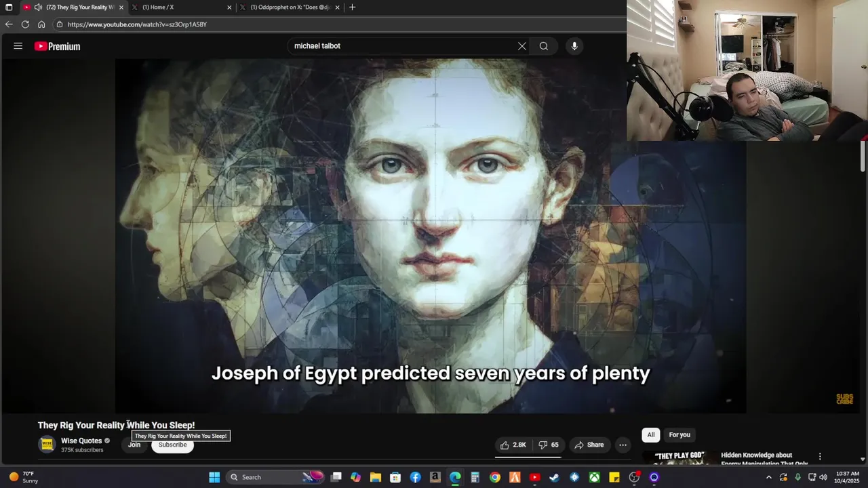Screen dimensions: 868x488
Task: Open the tab actions menu button
Action: click(9, 7)
